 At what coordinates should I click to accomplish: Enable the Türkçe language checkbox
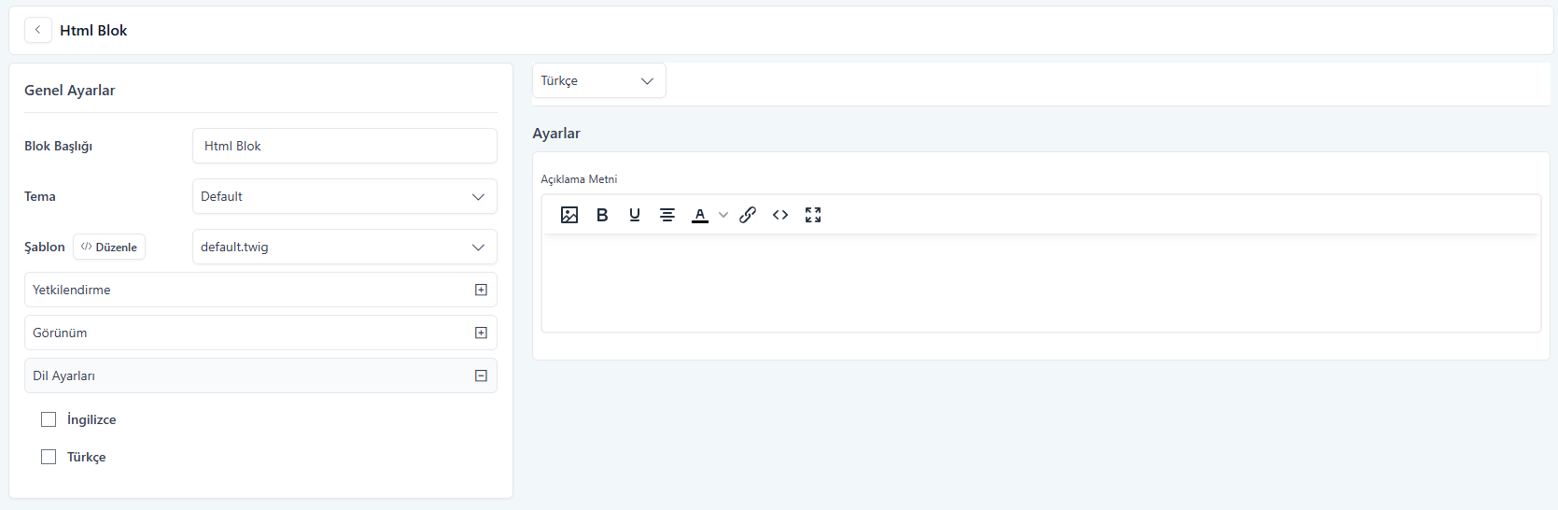[49, 457]
